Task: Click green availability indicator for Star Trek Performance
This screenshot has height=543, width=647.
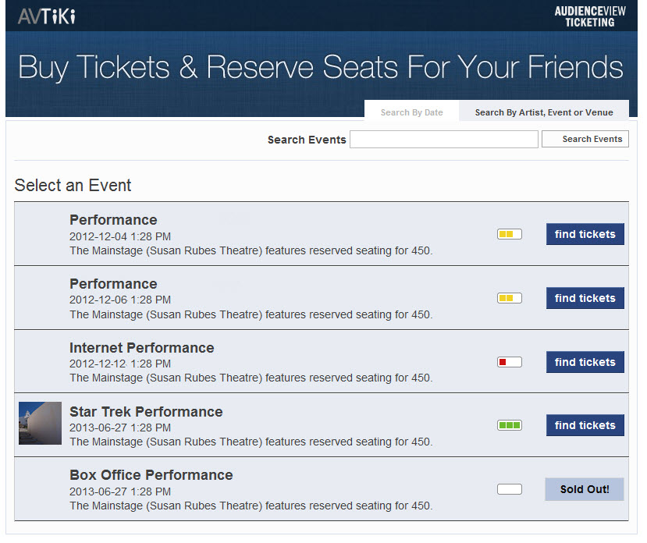Action: (x=510, y=425)
